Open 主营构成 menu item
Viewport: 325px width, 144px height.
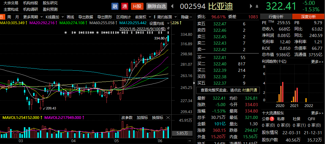click(11, 9)
